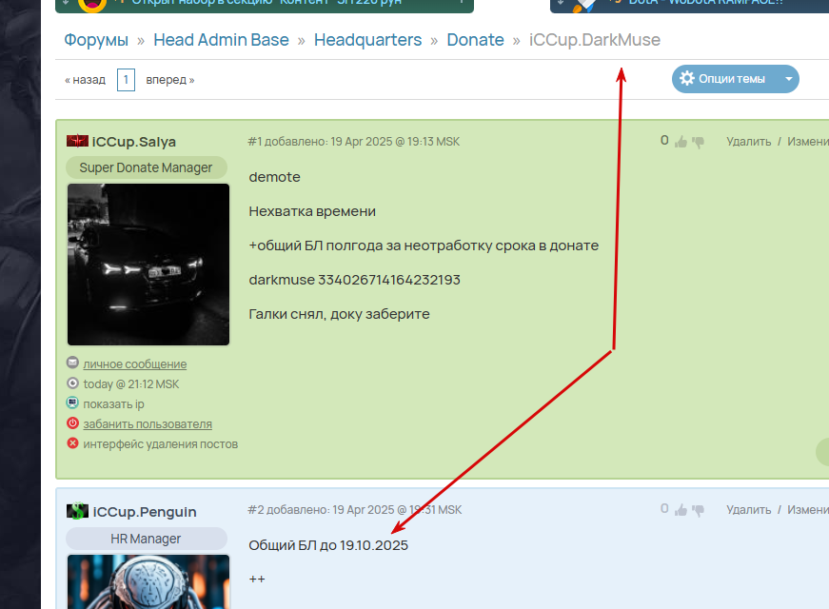Click the word demote in post #1

pyautogui.click(x=274, y=177)
